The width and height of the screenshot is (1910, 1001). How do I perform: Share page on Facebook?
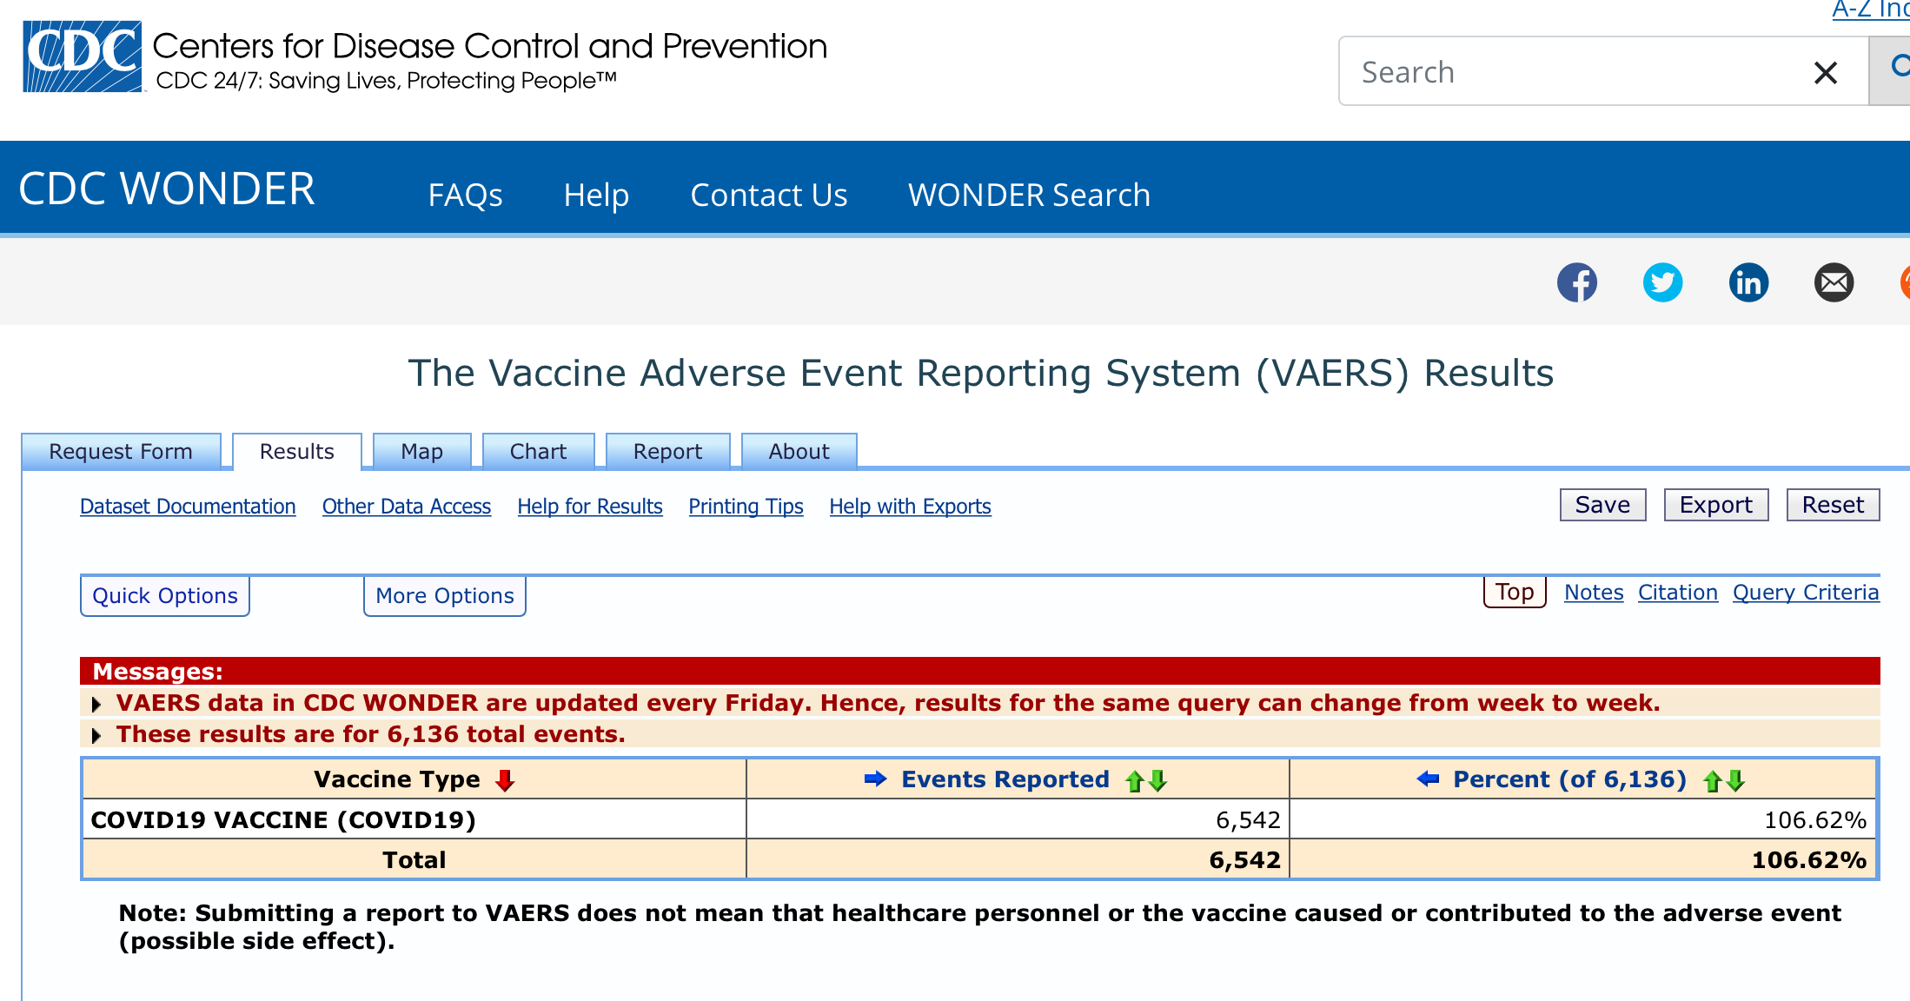(1577, 282)
